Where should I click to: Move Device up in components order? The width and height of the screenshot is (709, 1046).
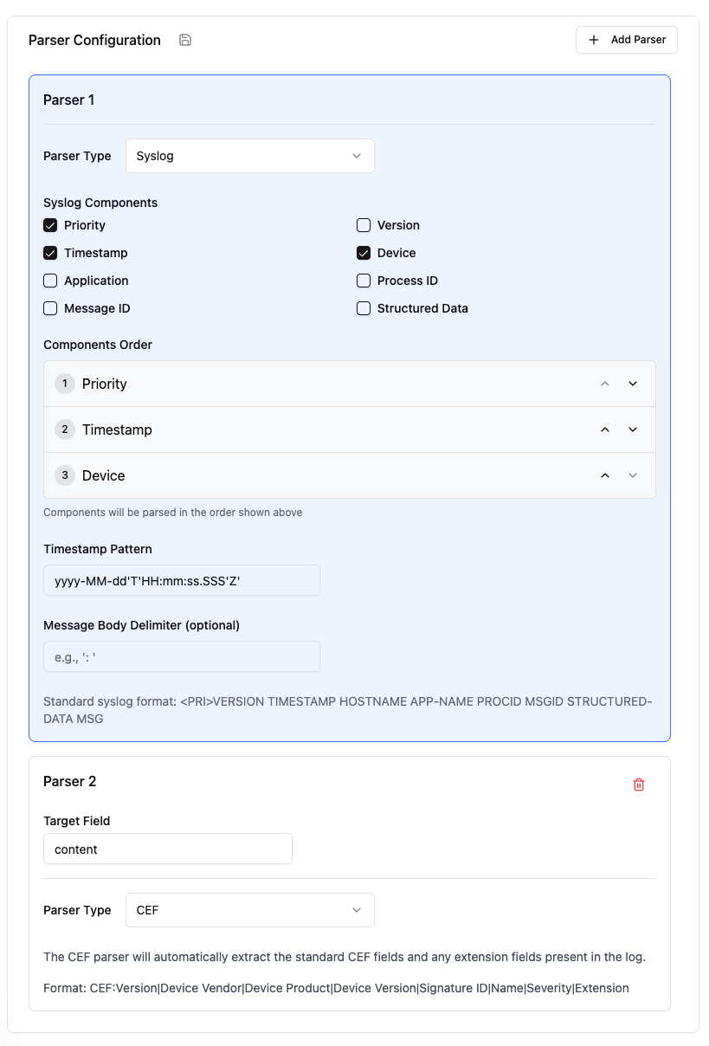tap(605, 475)
